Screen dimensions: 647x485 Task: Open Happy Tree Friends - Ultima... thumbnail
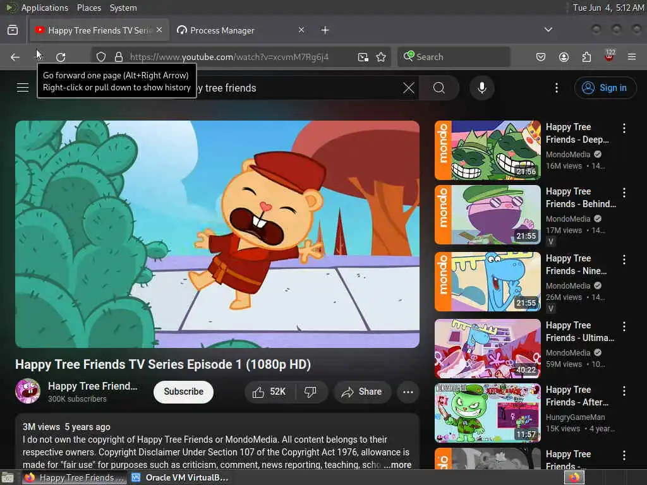coord(487,349)
